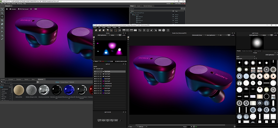The image size is (278, 128).
Task: Select the Adobe_Brick material thumbnail
Action: pyautogui.click(x=19, y=90)
